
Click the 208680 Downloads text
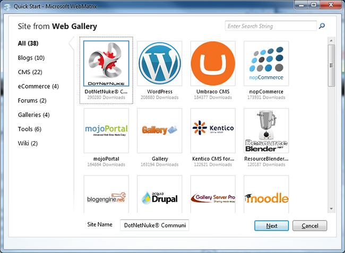(x=160, y=98)
